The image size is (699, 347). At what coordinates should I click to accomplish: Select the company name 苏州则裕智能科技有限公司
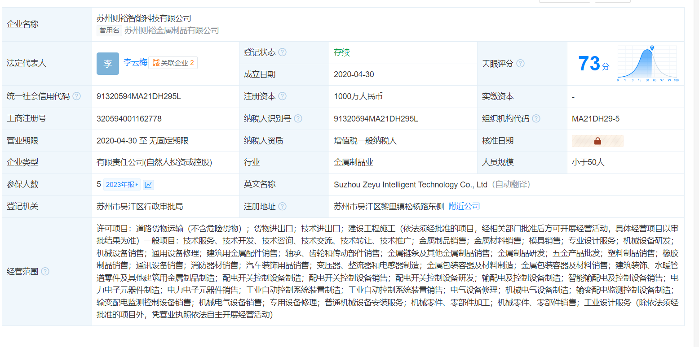144,18
